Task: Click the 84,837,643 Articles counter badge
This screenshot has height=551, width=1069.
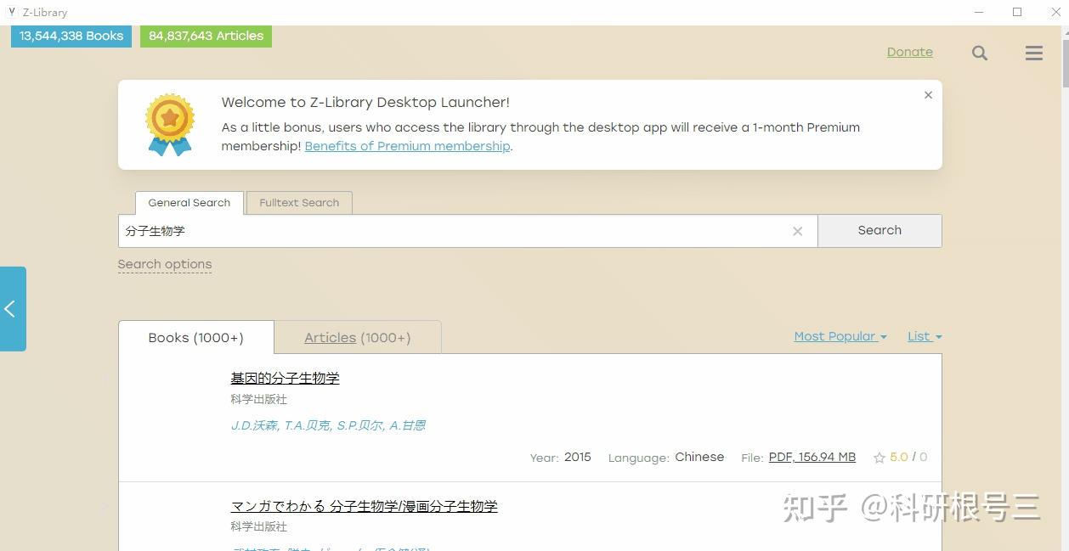Action: coord(206,36)
